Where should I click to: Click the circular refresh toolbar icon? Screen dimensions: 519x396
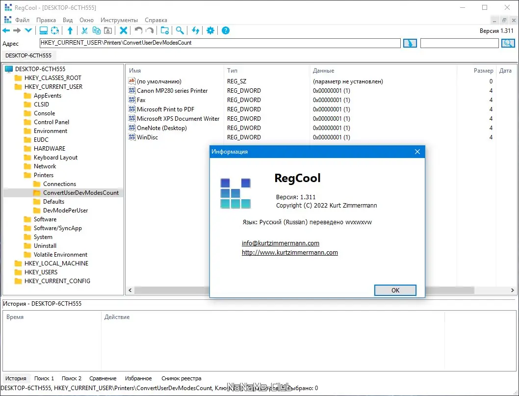55,30
